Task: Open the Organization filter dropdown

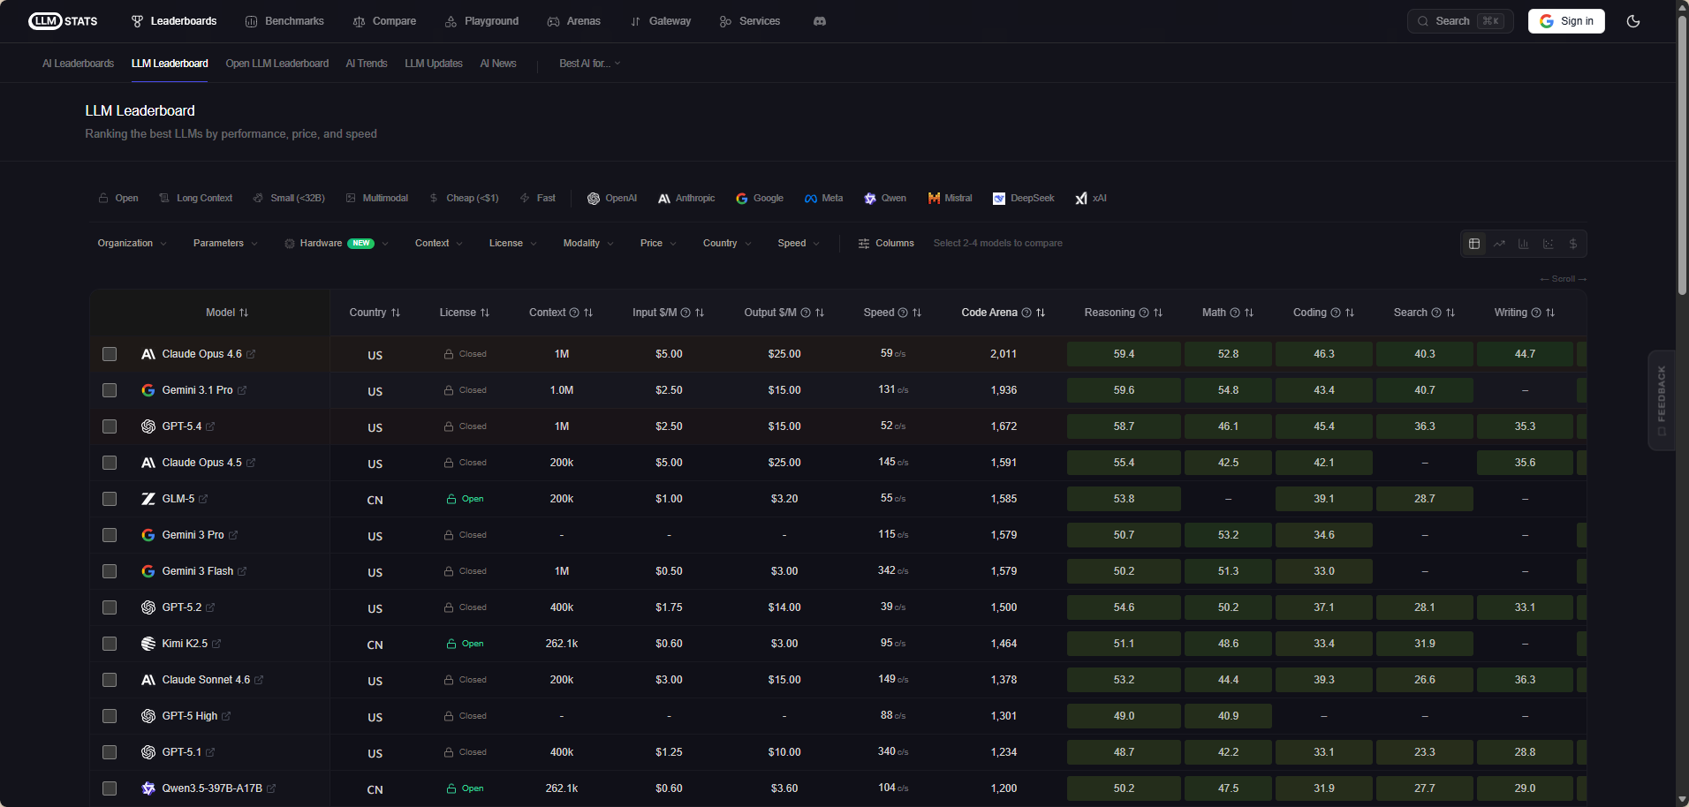Action: coord(132,243)
